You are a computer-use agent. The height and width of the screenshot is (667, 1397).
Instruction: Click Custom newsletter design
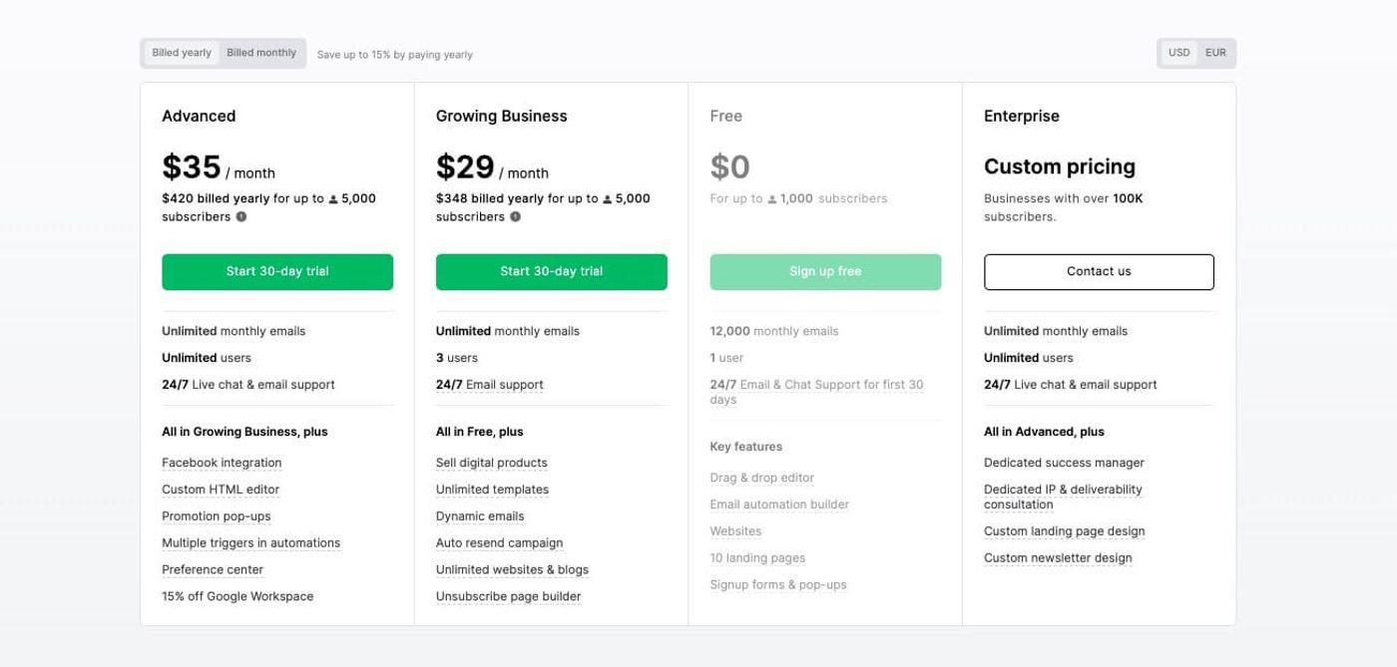click(1058, 558)
